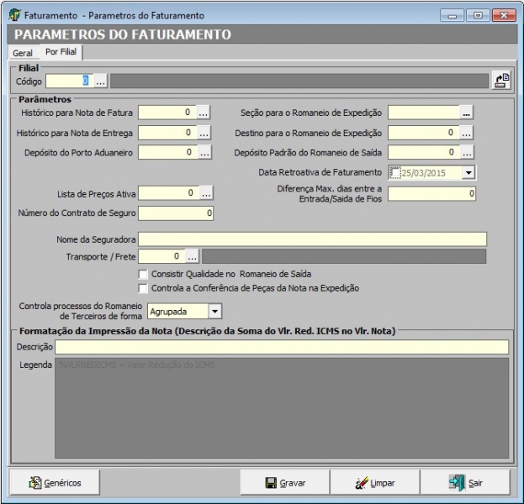Open lookup for Depósito Padrão do Romaneio de Saída

pyautogui.click(x=467, y=153)
